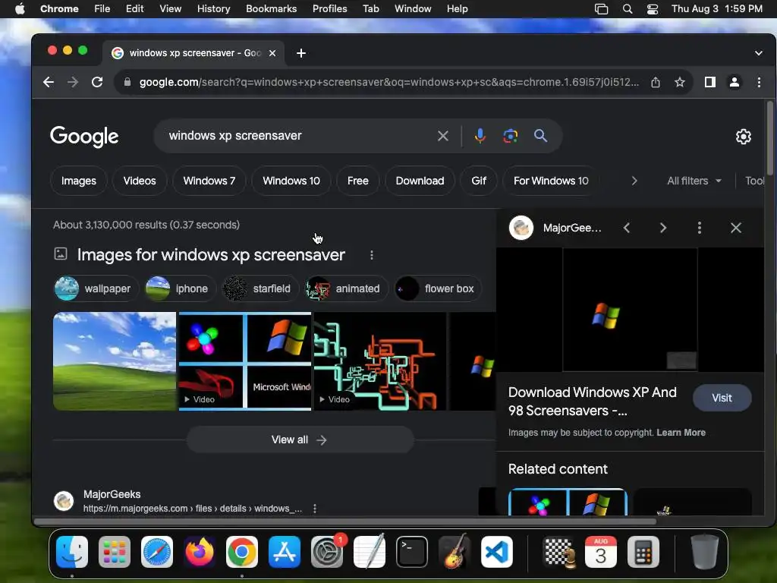The width and height of the screenshot is (777, 583).
Task: Open the four-panel screensaver video thumbnail
Action: tap(245, 361)
